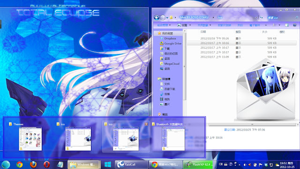Sort by the 日期 date column header
This screenshot has height=169, width=300.
203,32
